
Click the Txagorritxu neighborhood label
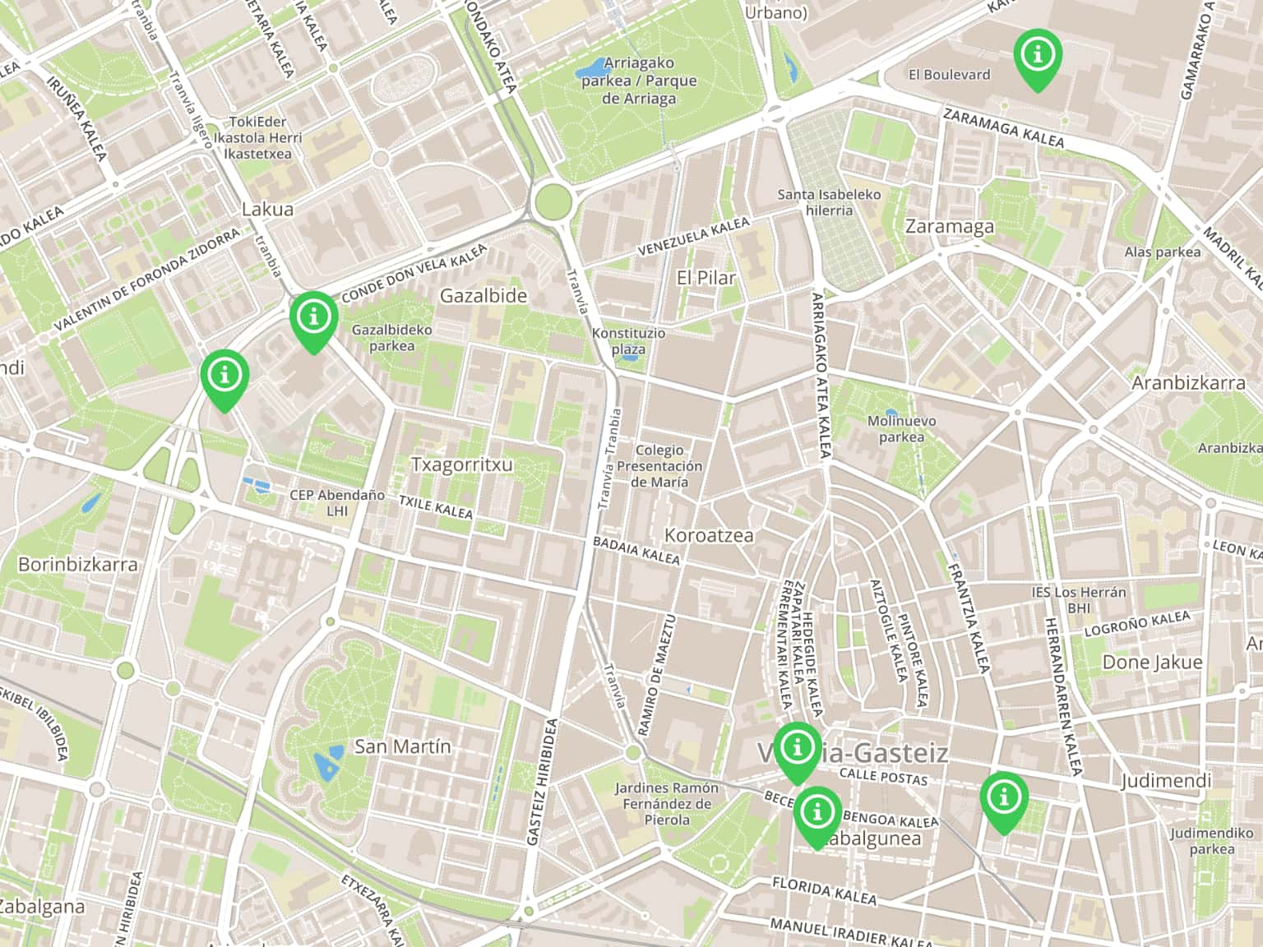click(x=461, y=464)
